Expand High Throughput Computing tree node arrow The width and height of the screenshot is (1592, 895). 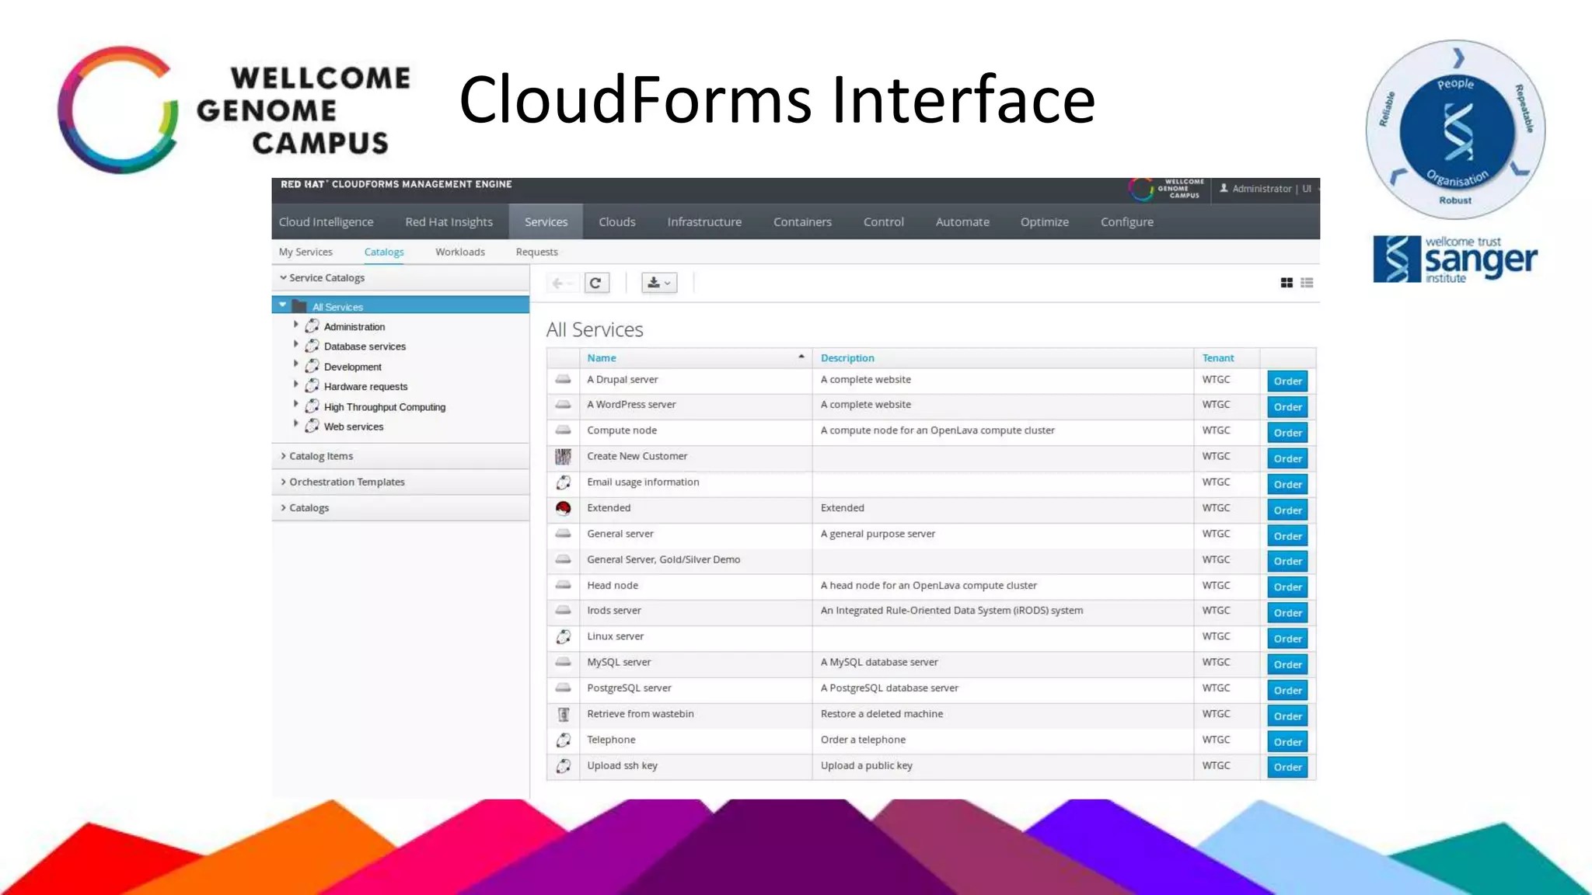click(x=295, y=404)
